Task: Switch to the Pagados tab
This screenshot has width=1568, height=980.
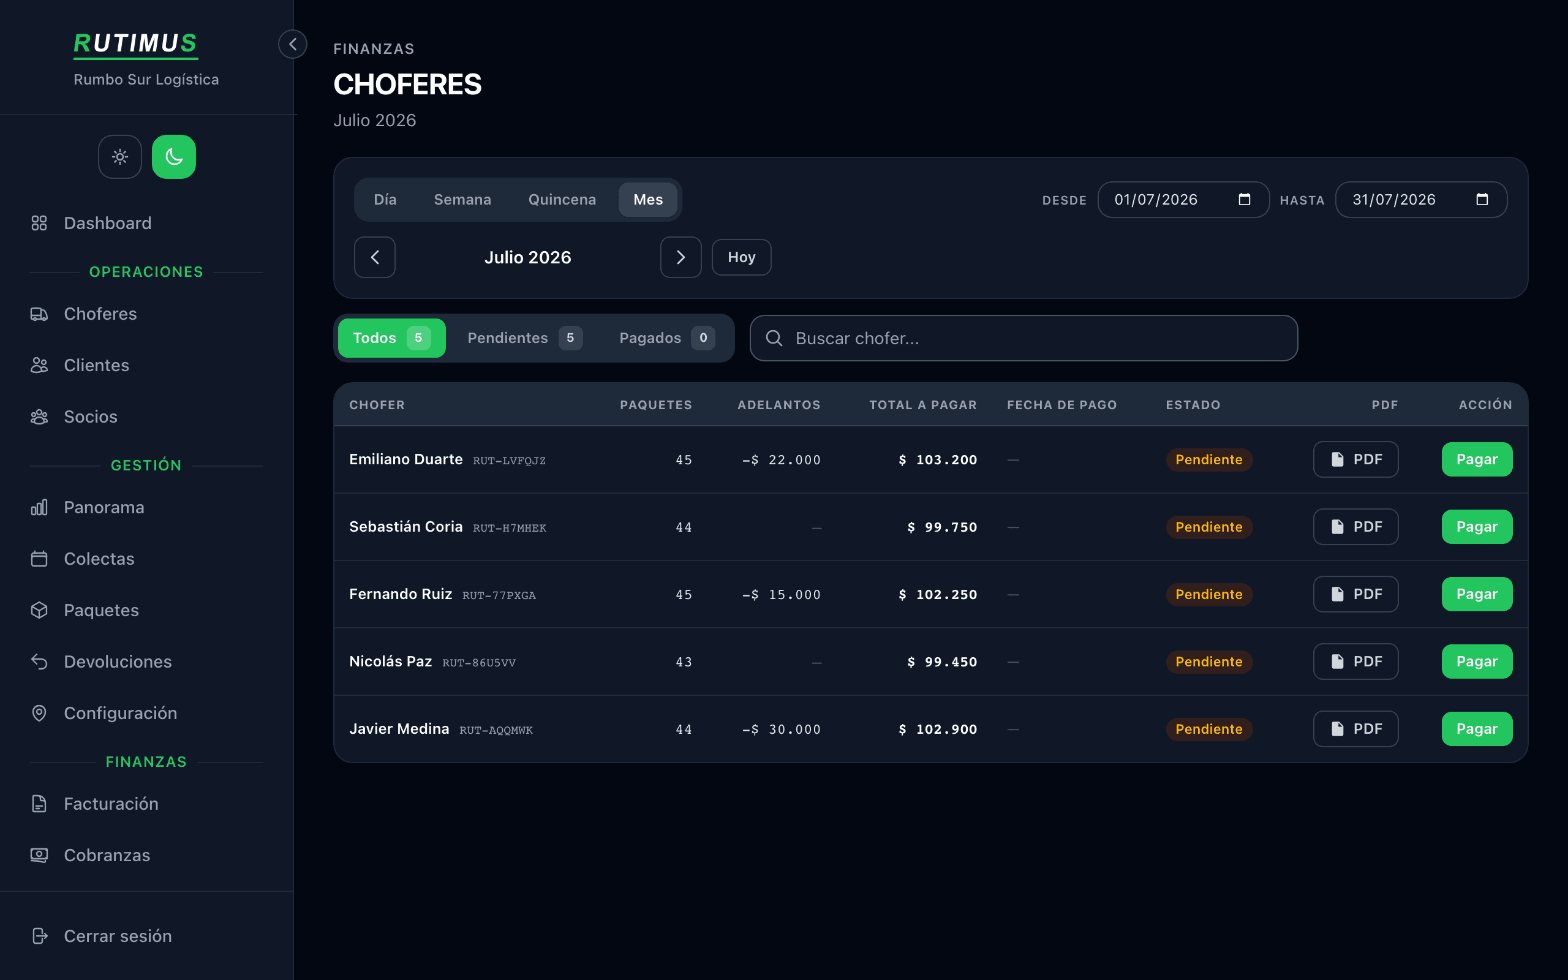Action: click(666, 338)
